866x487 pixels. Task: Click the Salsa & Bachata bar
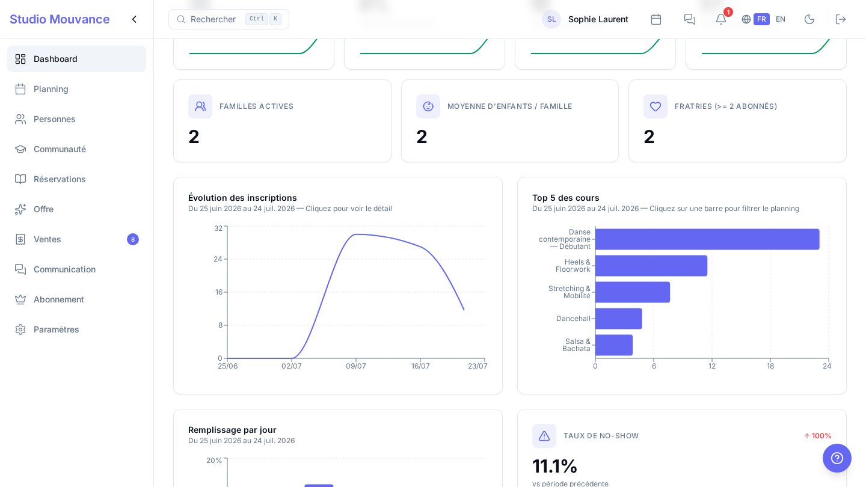614,345
